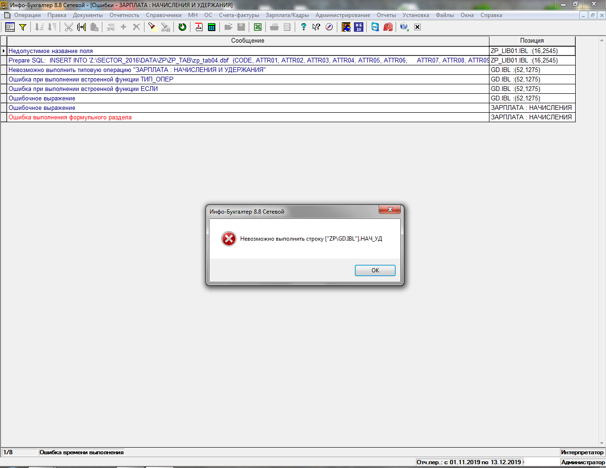606x468 pixels.
Task: Click the red flashlight search icon
Action: point(152,27)
